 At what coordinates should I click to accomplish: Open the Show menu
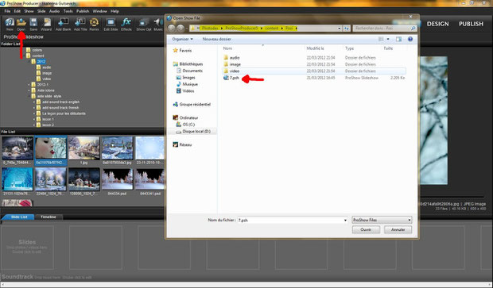29,11
